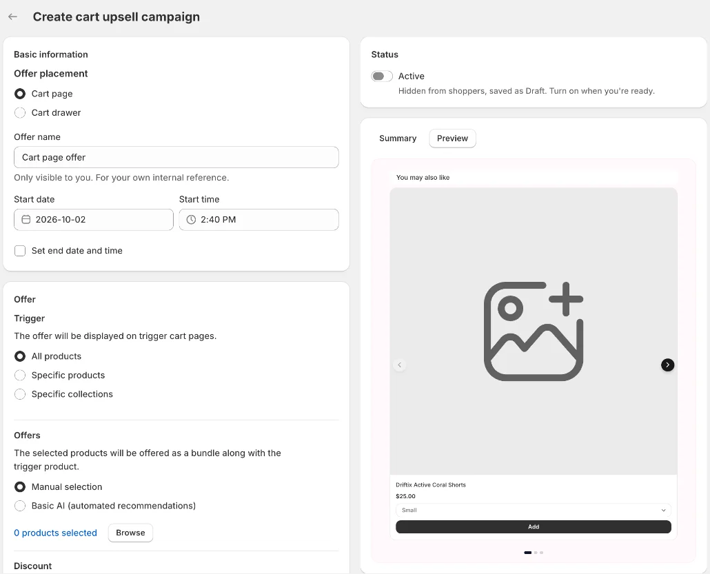The width and height of the screenshot is (710, 574).
Task: Choose the Specific collections trigger
Action: [20, 394]
